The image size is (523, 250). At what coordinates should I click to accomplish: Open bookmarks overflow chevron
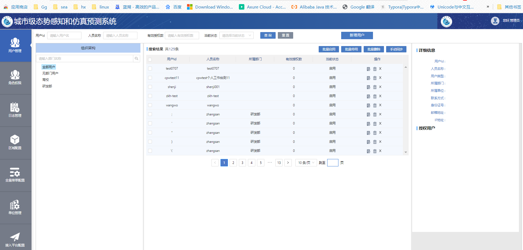(488, 7)
